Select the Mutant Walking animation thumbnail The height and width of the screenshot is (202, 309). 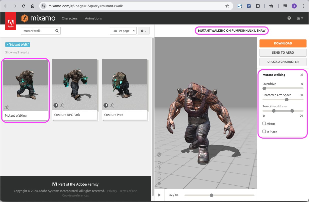25,85
